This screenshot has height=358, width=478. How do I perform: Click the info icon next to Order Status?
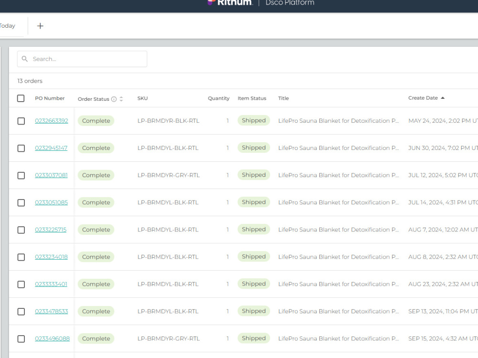tap(114, 99)
